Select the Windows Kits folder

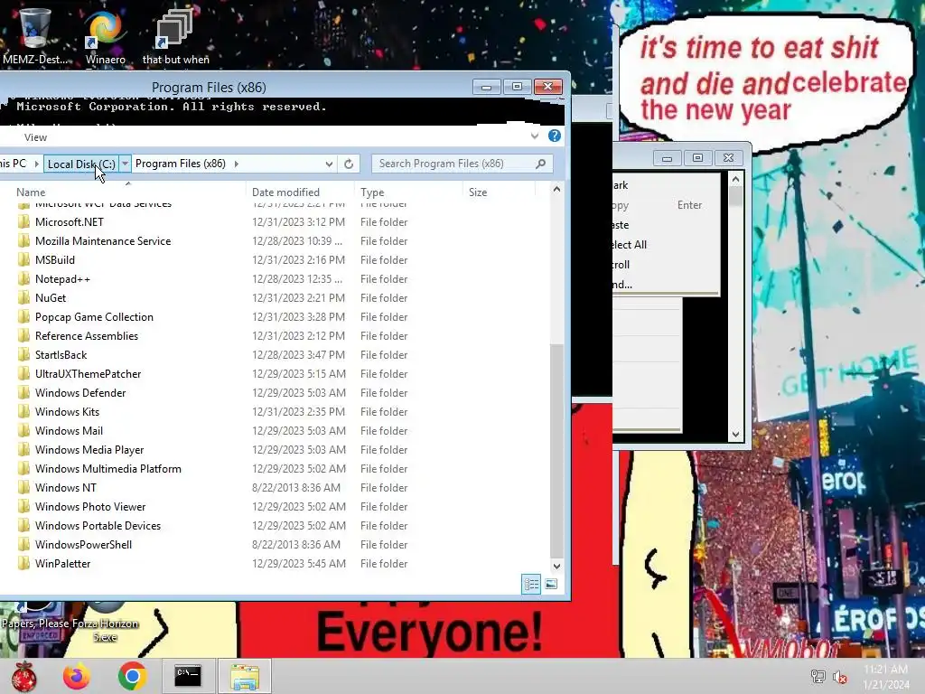67,412
